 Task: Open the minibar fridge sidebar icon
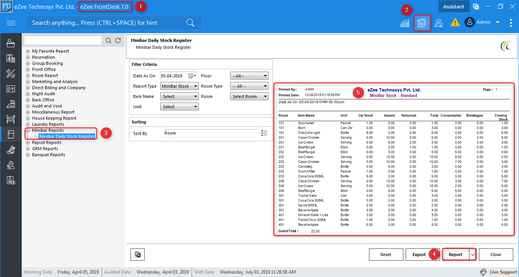pyautogui.click(x=11, y=134)
